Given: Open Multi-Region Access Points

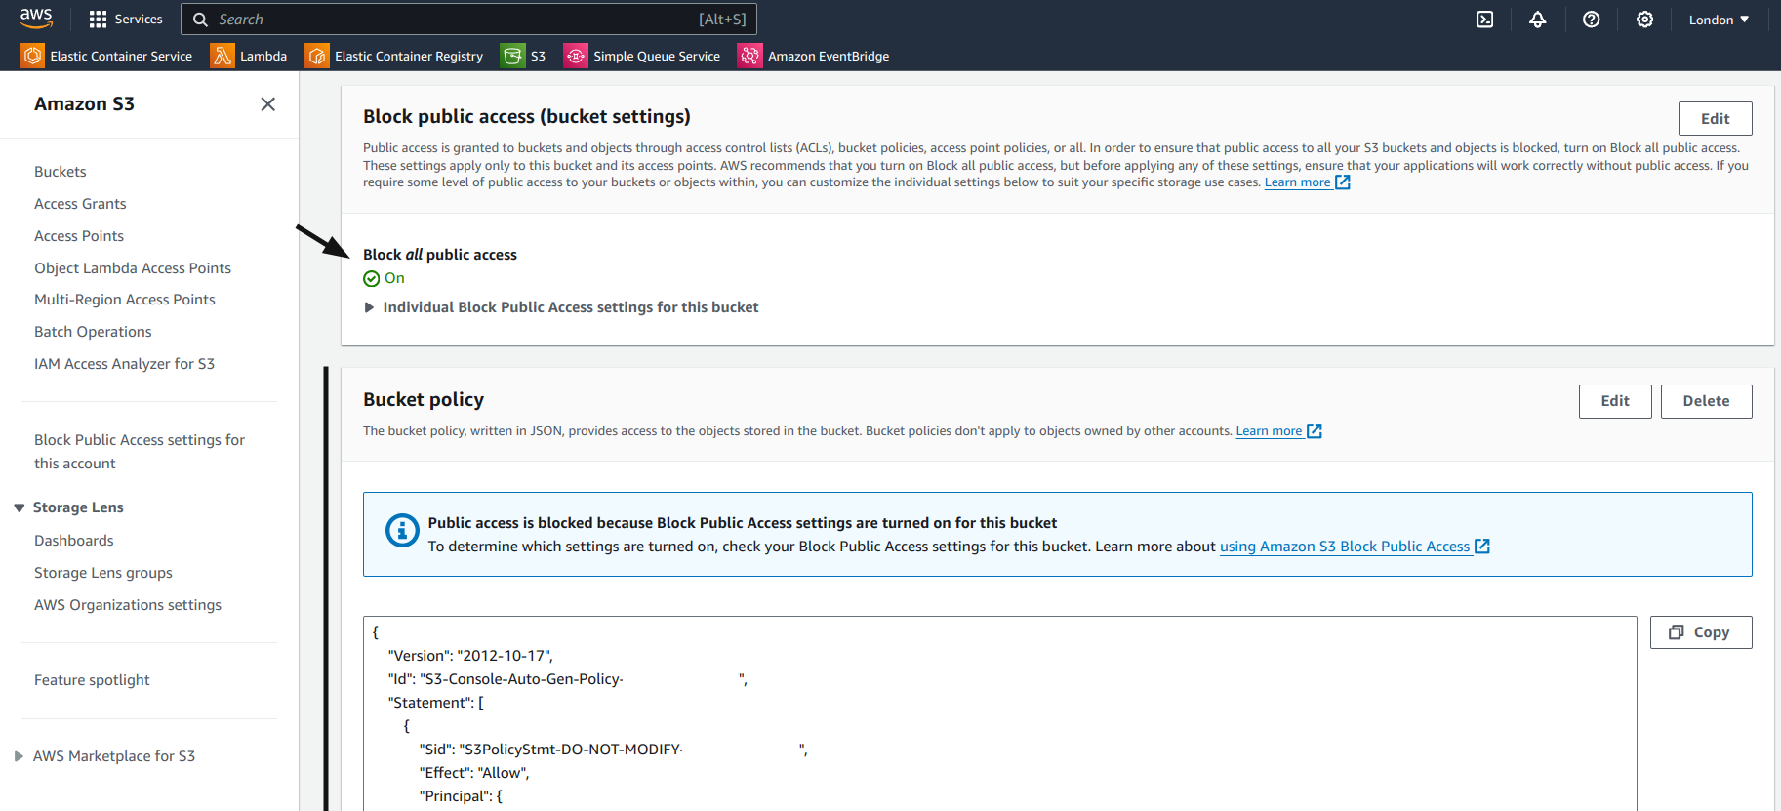Looking at the screenshot, I should (x=125, y=300).
